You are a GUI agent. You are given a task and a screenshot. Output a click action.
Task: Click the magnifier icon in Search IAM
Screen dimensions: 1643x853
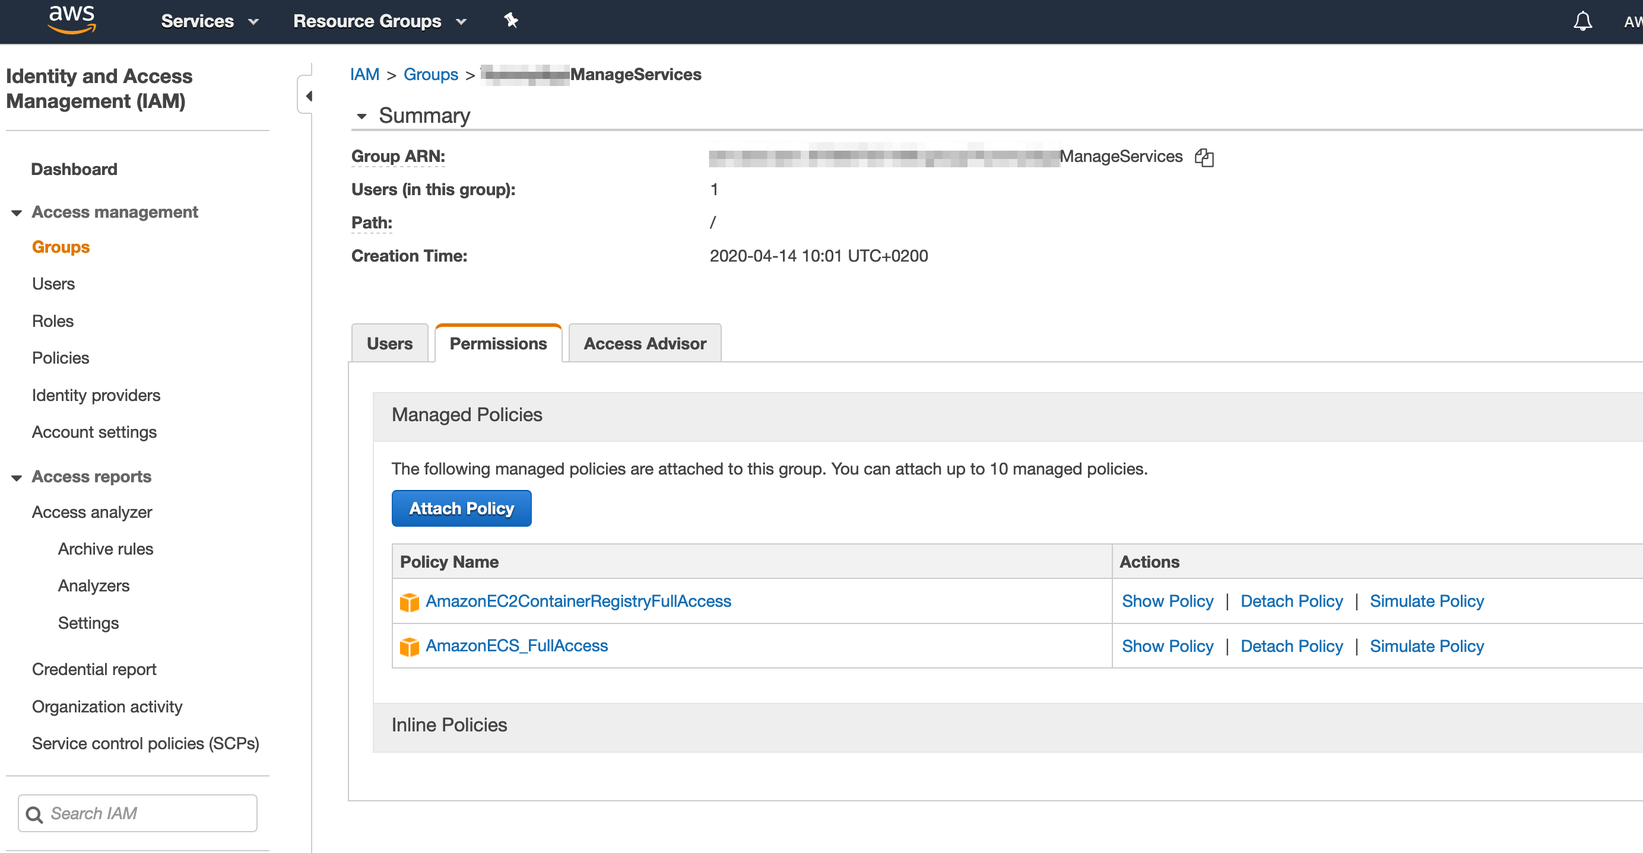pyautogui.click(x=34, y=814)
